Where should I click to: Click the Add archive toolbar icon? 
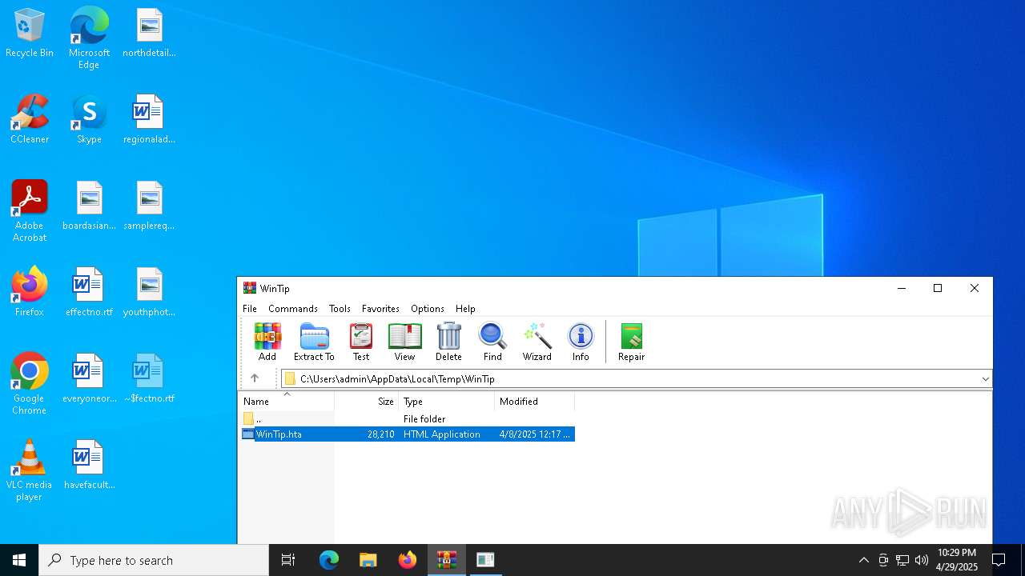point(267,342)
